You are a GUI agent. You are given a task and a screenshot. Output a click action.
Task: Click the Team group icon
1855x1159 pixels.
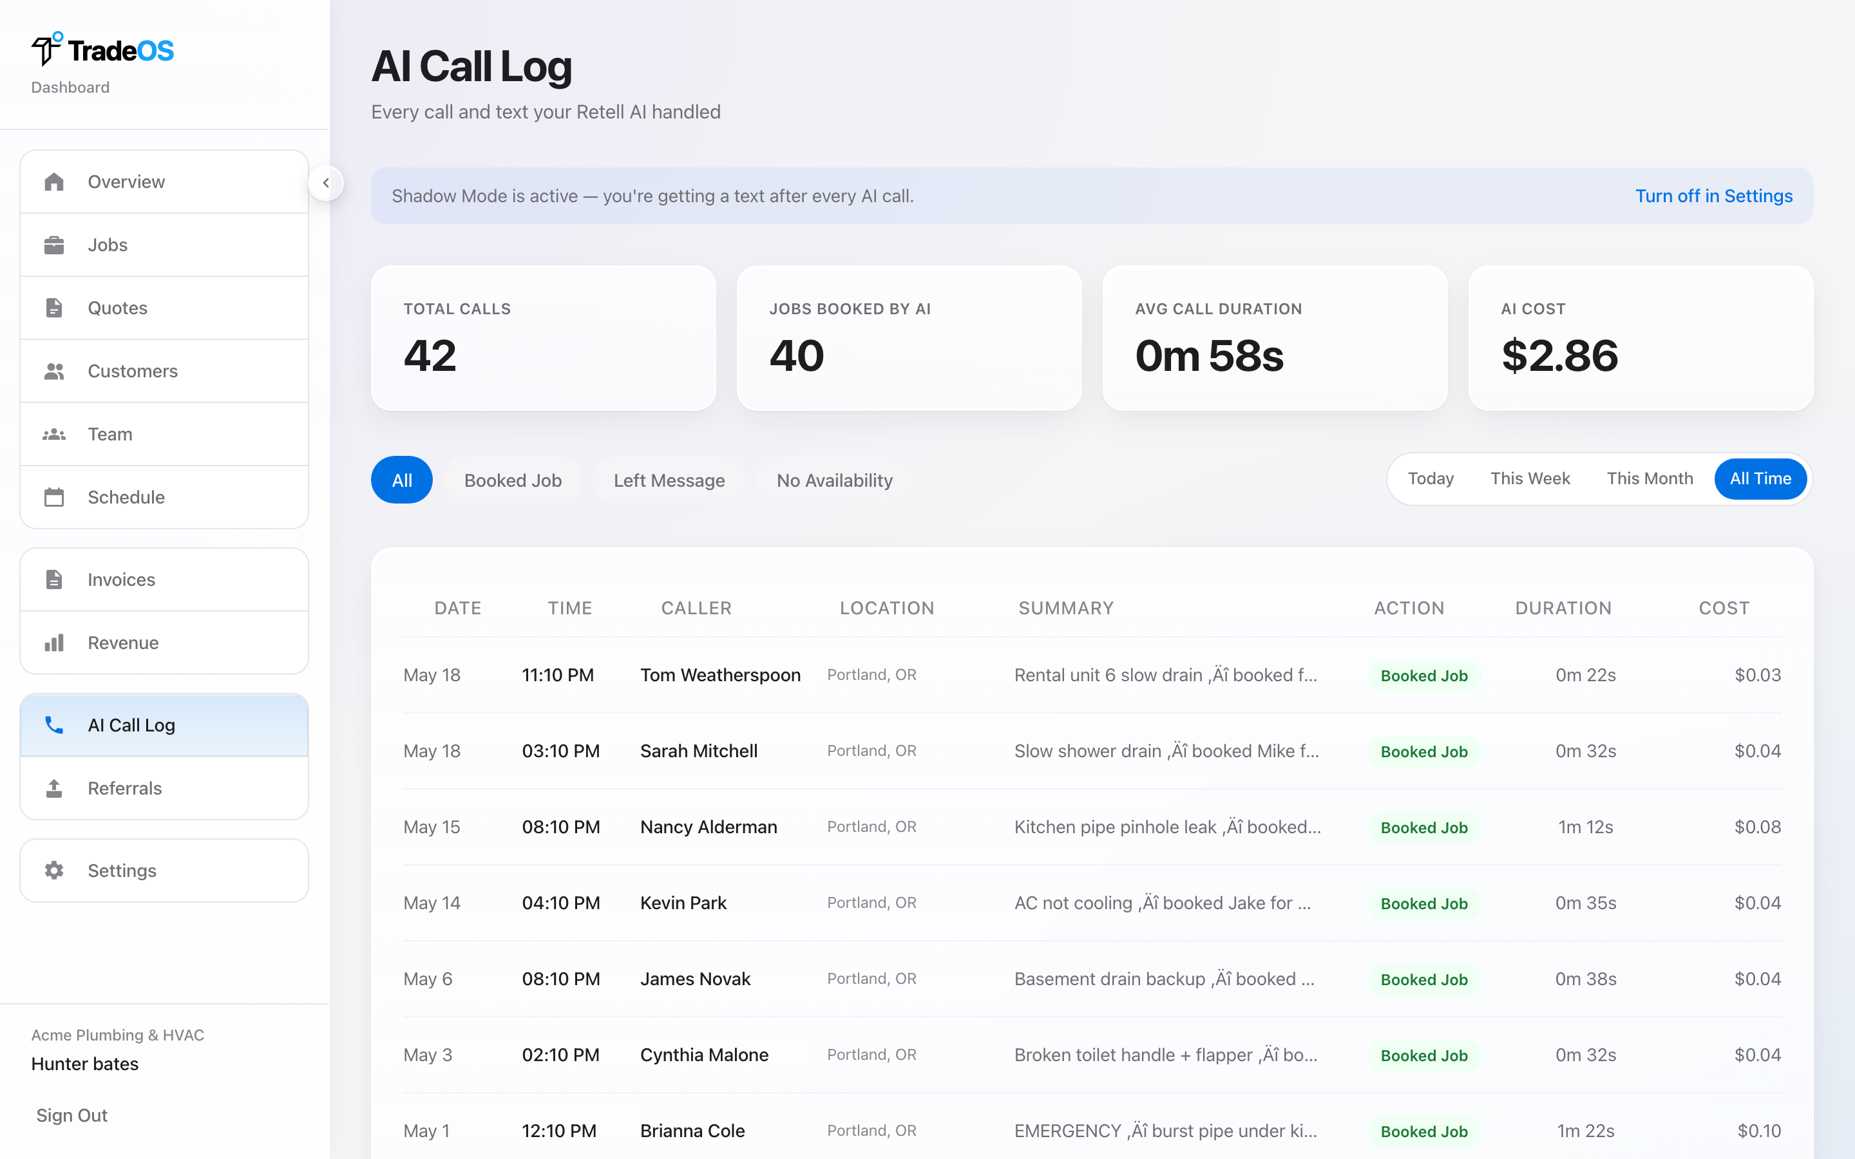(53, 435)
